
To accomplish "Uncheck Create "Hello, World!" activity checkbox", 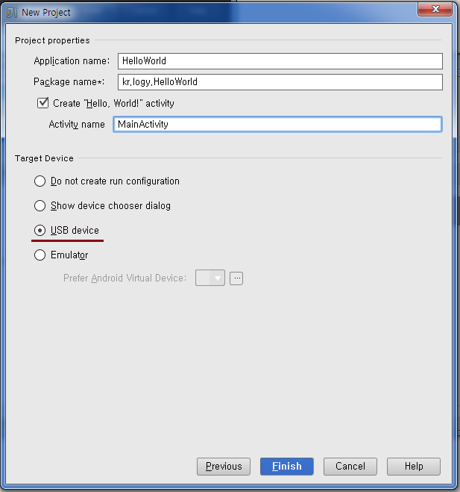I will pyautogui.click(x=42, y=103).
